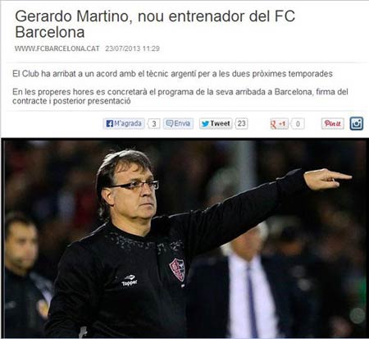Image resolution: width=369 pixels, height=339 pixels.
Task: Click the Pin it Pinterest button
Action: pos(332,124)
